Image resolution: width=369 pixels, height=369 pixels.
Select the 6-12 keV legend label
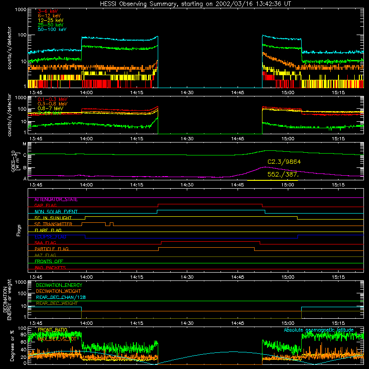click(49, 16)
